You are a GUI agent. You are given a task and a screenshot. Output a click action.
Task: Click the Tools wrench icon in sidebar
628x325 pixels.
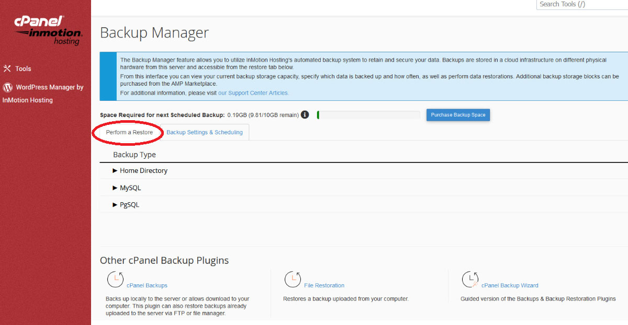point(7,68)
